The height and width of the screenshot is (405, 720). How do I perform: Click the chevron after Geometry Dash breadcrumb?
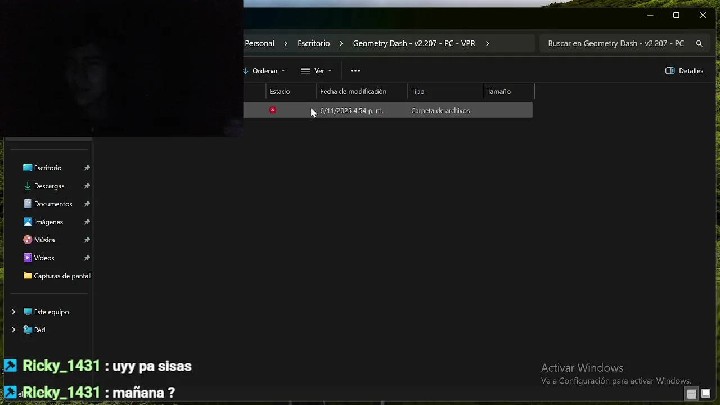pos(487,43)
